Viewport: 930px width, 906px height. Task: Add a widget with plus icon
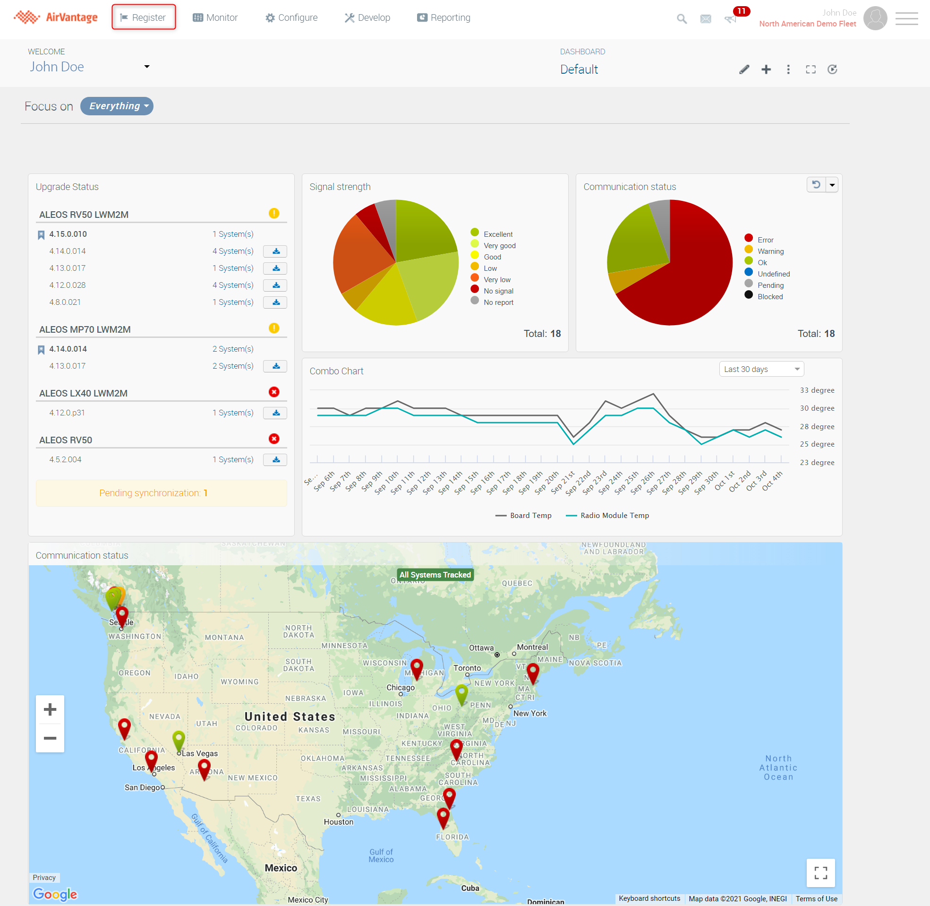point(766,69)
